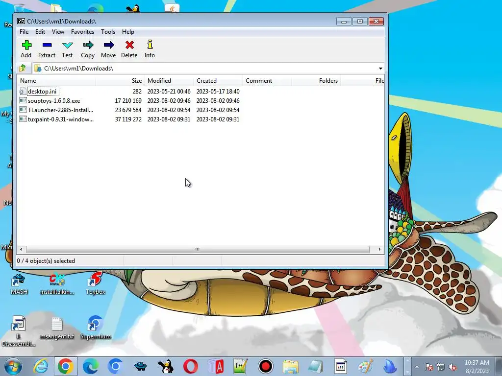Screen dimensions: 502x376
Task: Click the size value 17 210 169
Action: (x=128, y=101)
